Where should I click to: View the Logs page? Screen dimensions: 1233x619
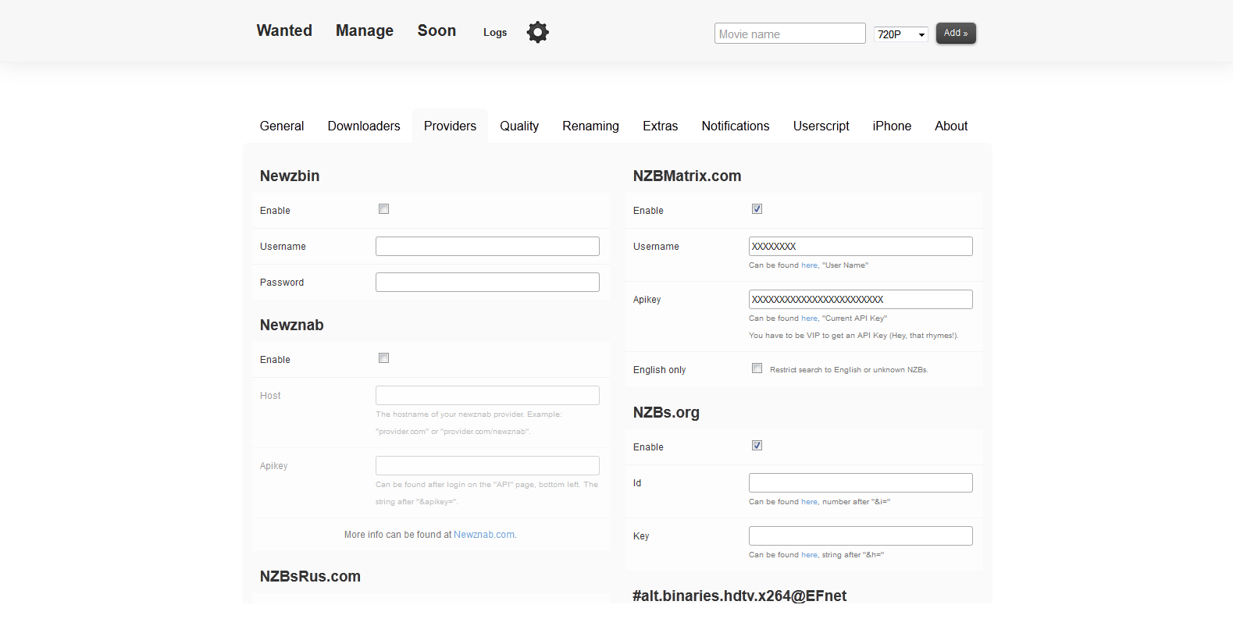(495, 32)
